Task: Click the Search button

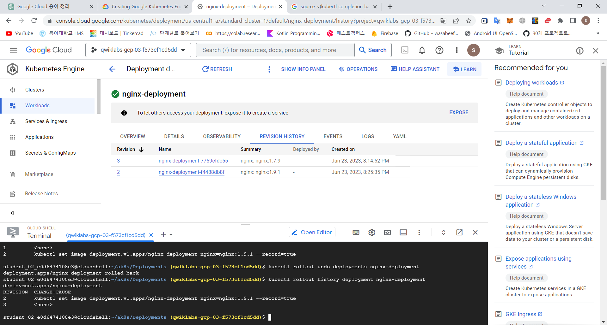Action: [373, 50]
